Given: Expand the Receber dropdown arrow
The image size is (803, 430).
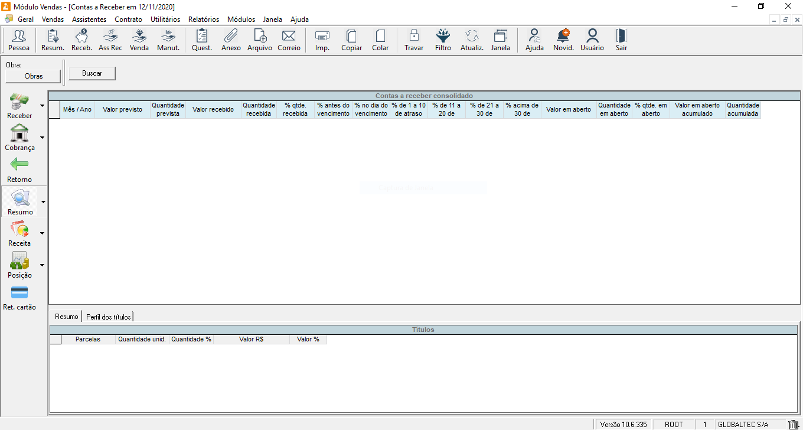Looking at the screenshot, I should point(43,106).
